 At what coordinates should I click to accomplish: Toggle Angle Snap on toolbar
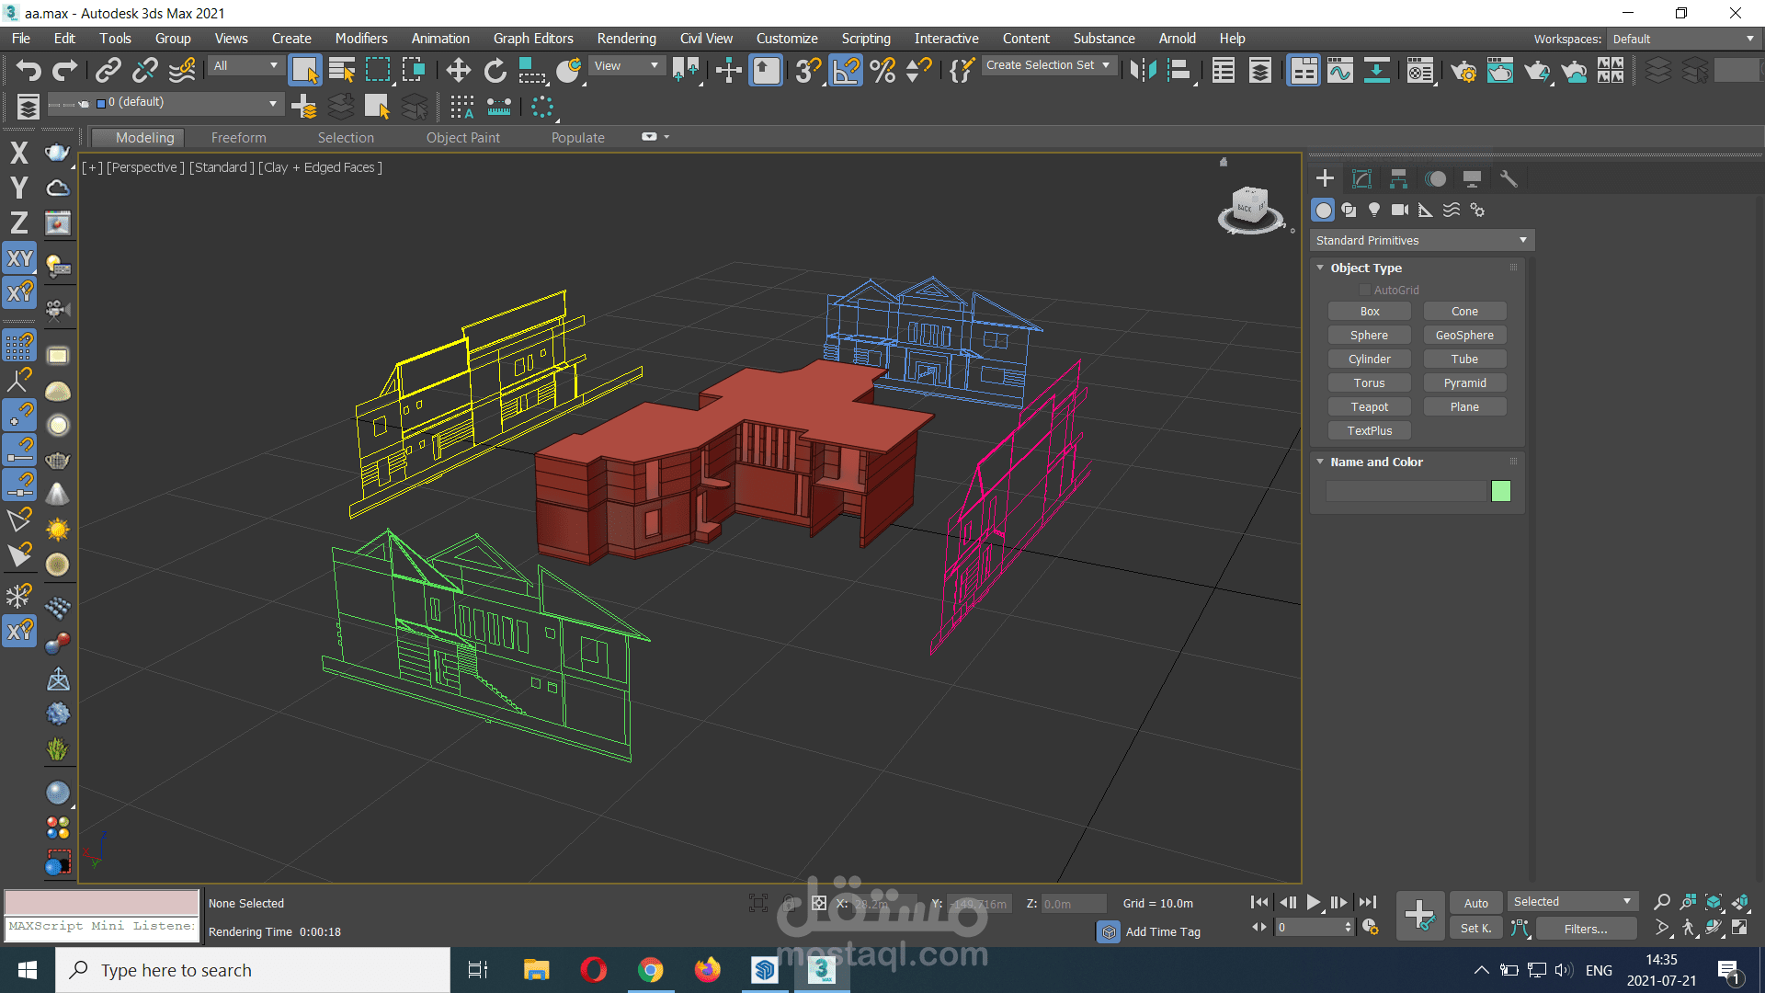(x=846, y=71)
